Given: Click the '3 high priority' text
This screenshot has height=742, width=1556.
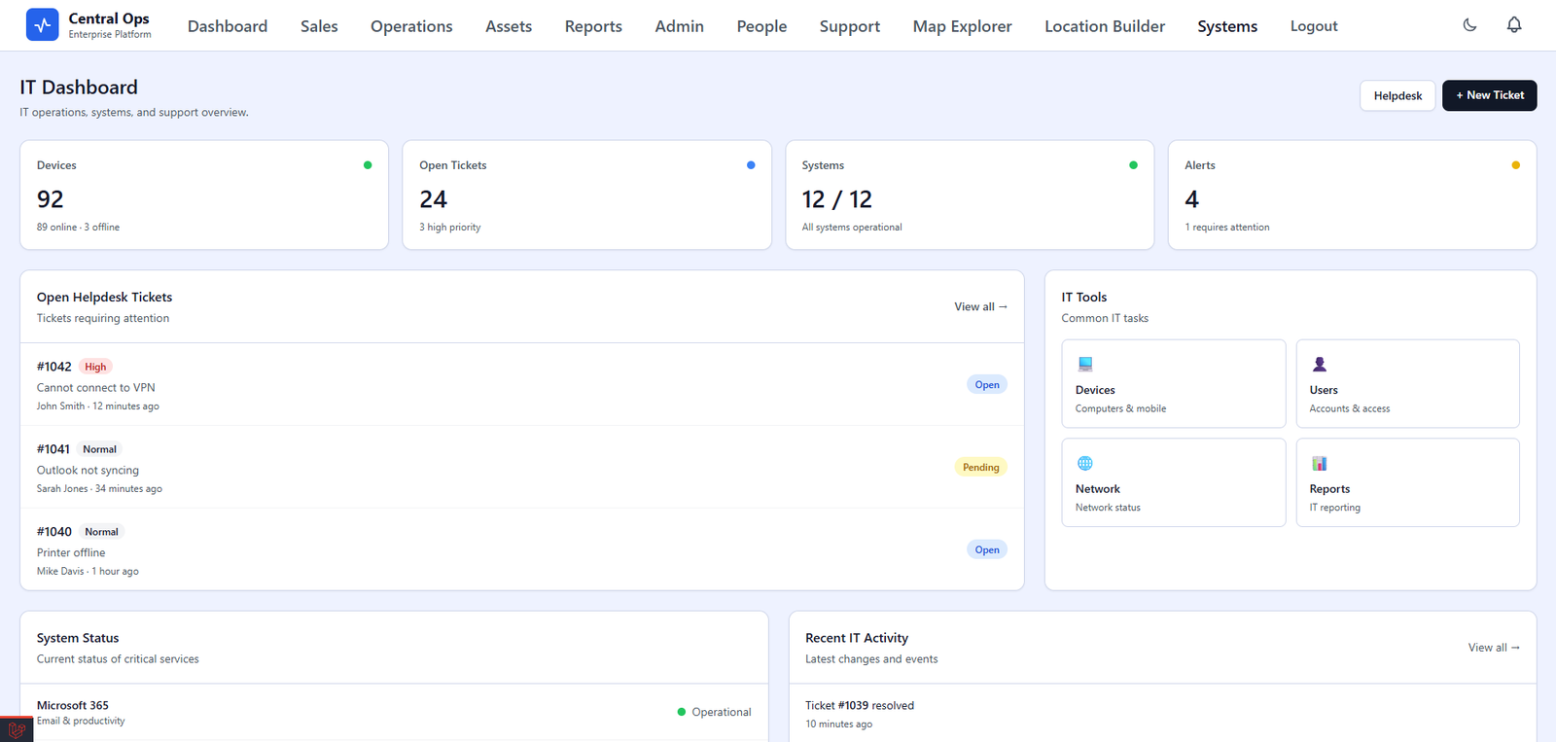Looking at the screenshot, I should (x=450, y=228).
